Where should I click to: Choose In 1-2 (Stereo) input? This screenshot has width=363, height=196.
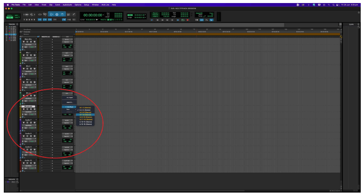point(85,107)
